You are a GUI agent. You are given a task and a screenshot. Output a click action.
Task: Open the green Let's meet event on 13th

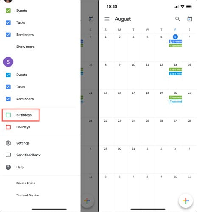(x=175, y=70)
